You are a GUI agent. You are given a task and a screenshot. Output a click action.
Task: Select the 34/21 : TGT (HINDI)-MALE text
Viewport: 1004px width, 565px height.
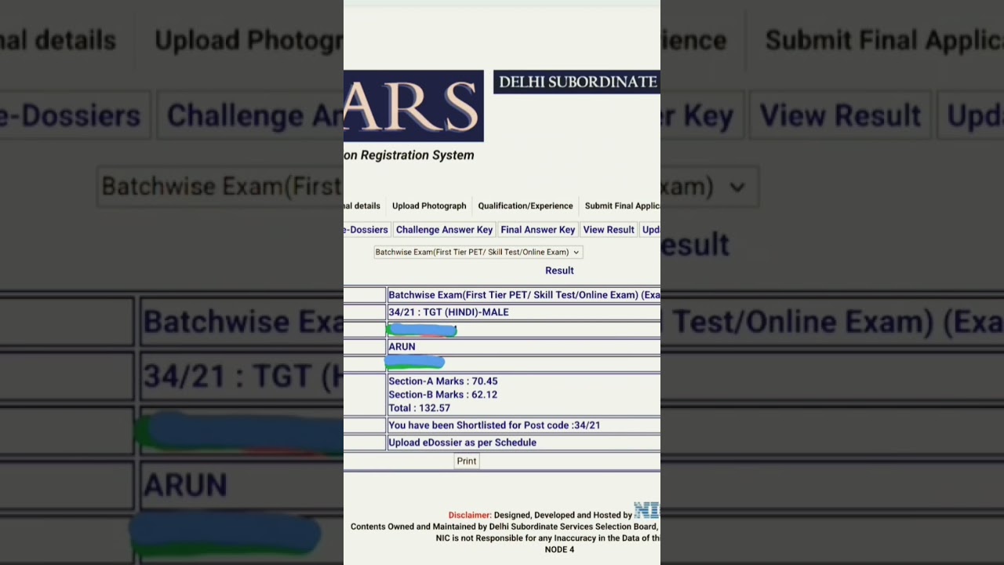449,312
